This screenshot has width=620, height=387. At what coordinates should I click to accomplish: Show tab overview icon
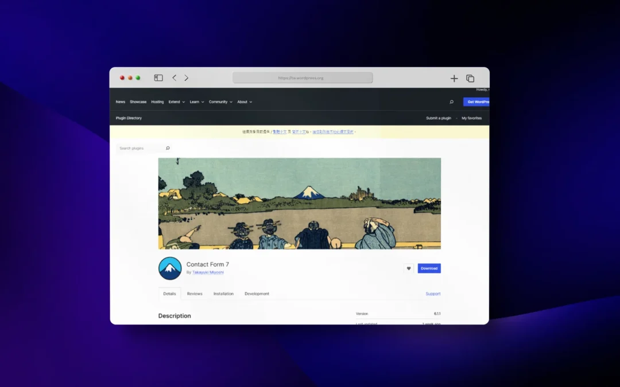click(470, 78)
